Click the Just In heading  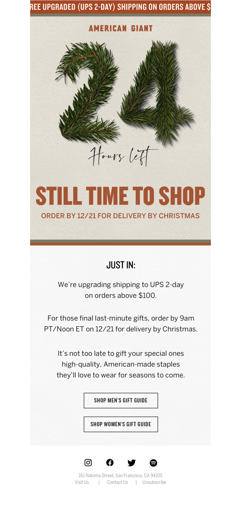point(121,265)
